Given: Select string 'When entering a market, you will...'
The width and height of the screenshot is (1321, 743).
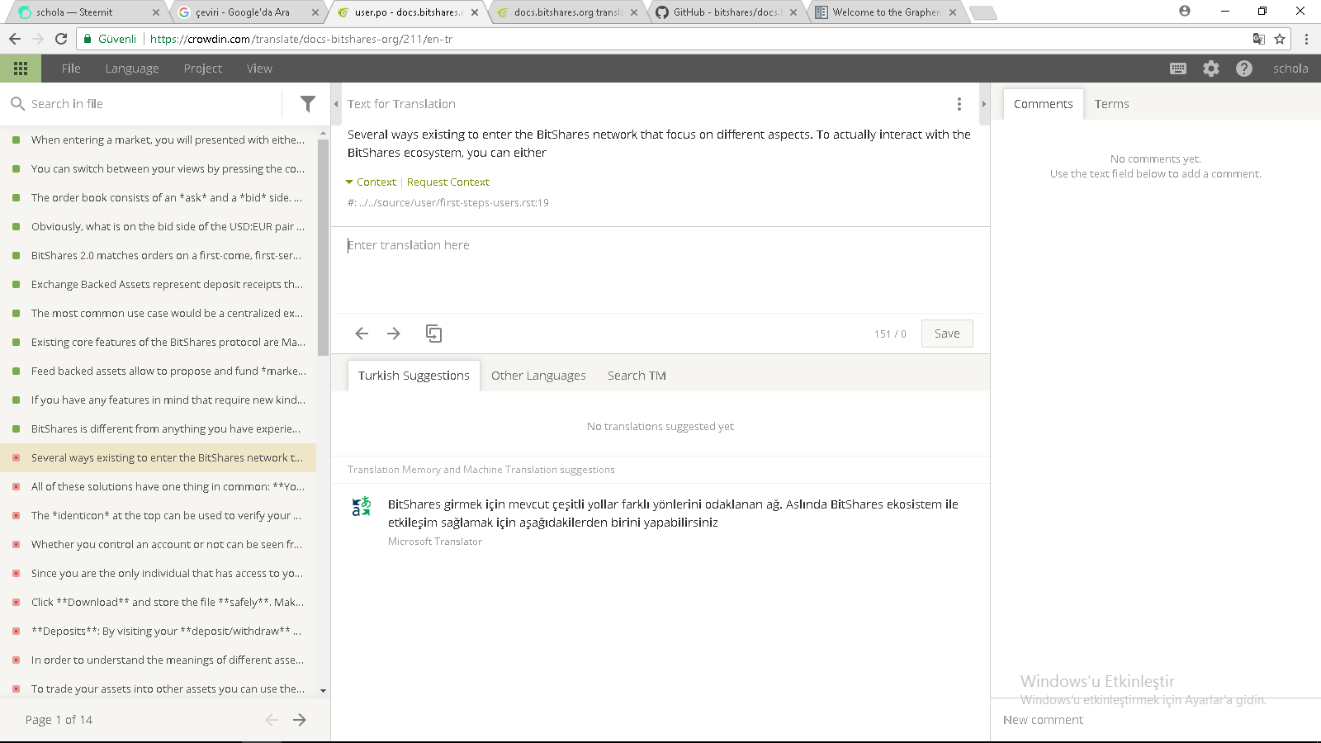Looking at the screenshot, I should point(159,140).
